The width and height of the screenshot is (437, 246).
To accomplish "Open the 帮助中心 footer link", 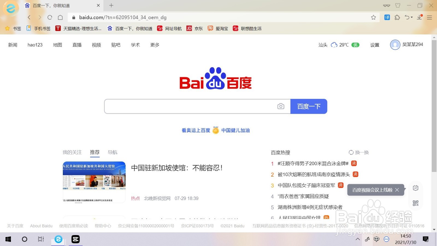I will (103, 226).
